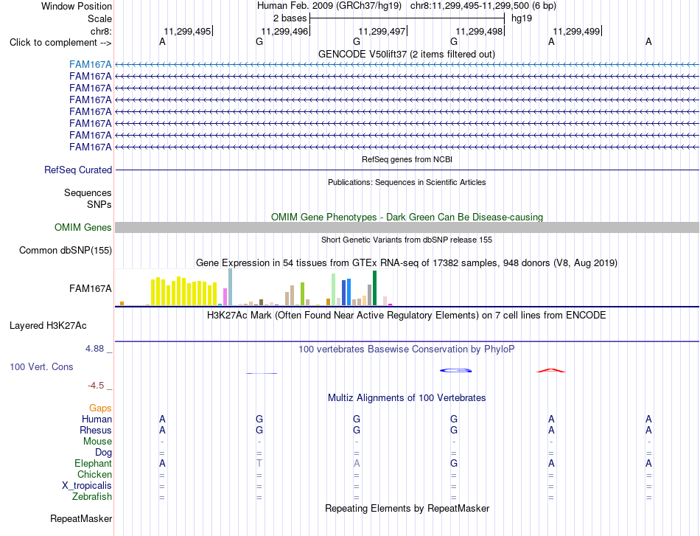Click the gray OMIM Genes bar
This screenshot has height=536, width=700.
(x=407, y=227)
